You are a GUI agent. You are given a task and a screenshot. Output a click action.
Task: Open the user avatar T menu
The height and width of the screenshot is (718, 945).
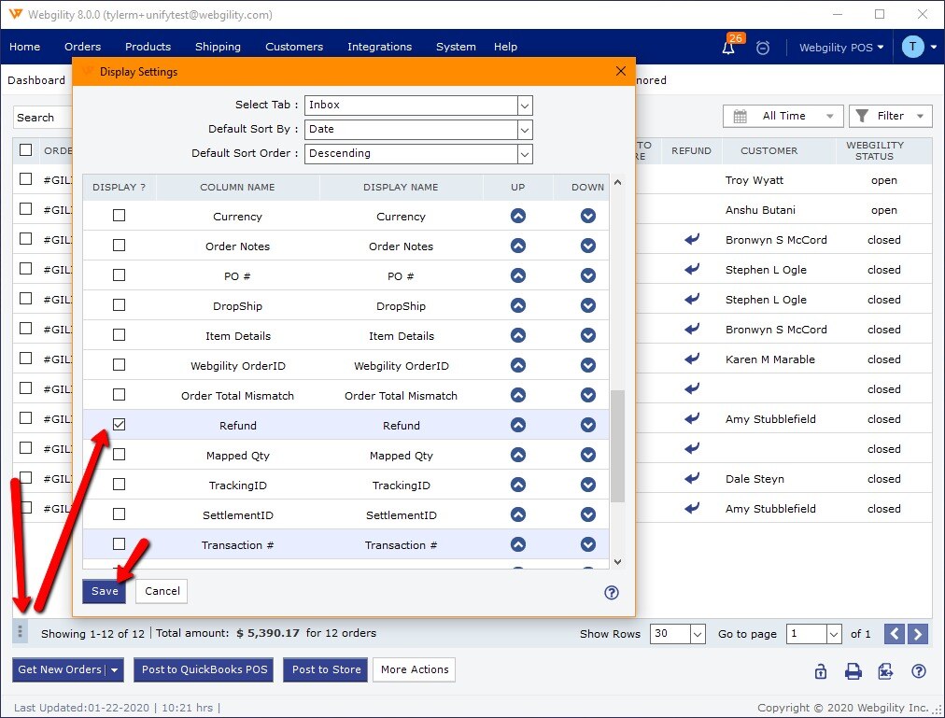[912, 47]
